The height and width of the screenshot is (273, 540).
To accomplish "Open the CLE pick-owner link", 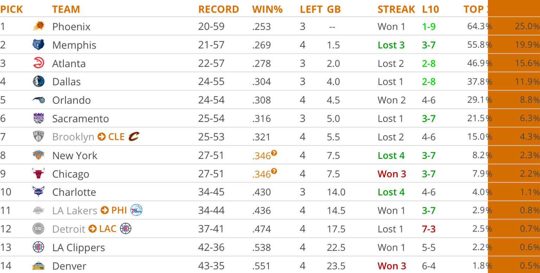I will click(116, 137).
